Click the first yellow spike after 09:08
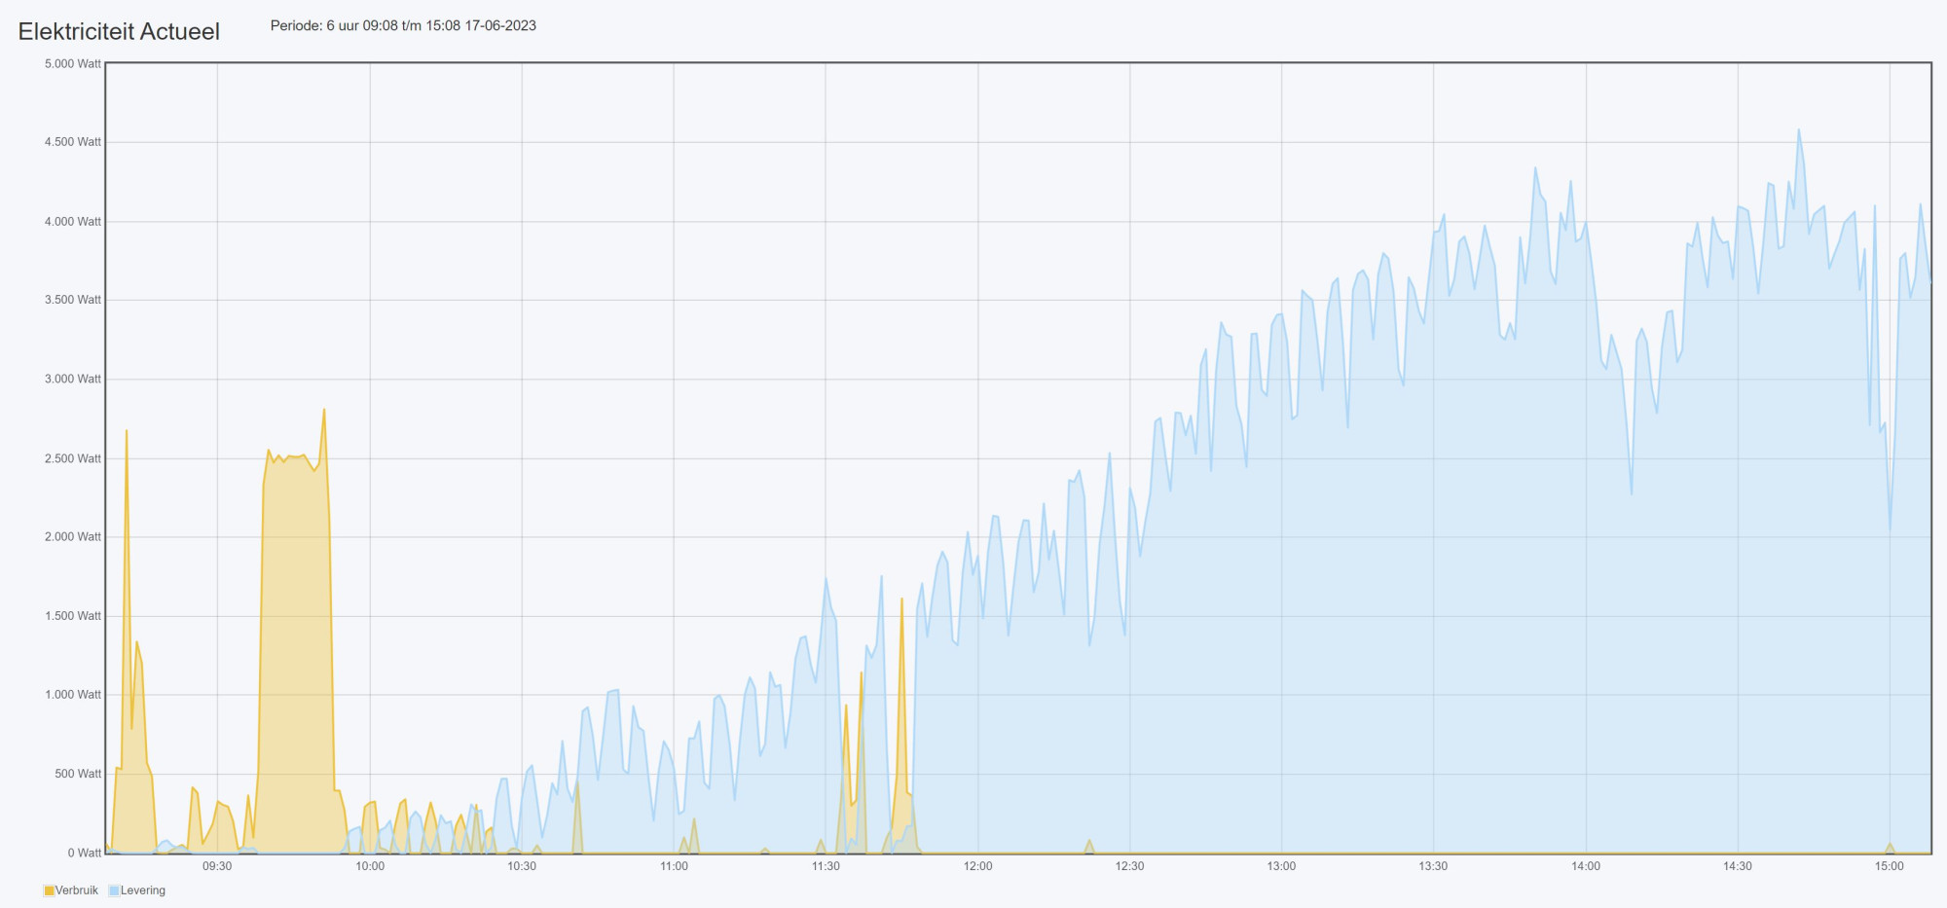 pyautogui.click(x=127, y=433)
